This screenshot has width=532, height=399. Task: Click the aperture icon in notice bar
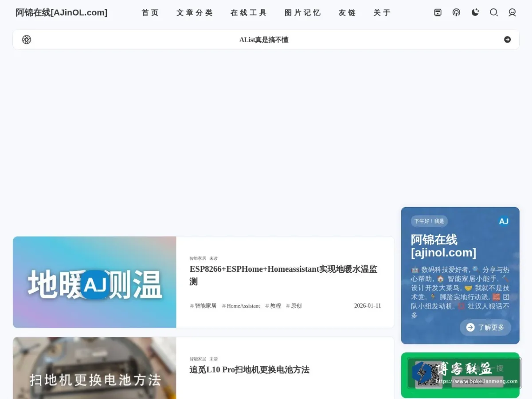tap(27, 39)
